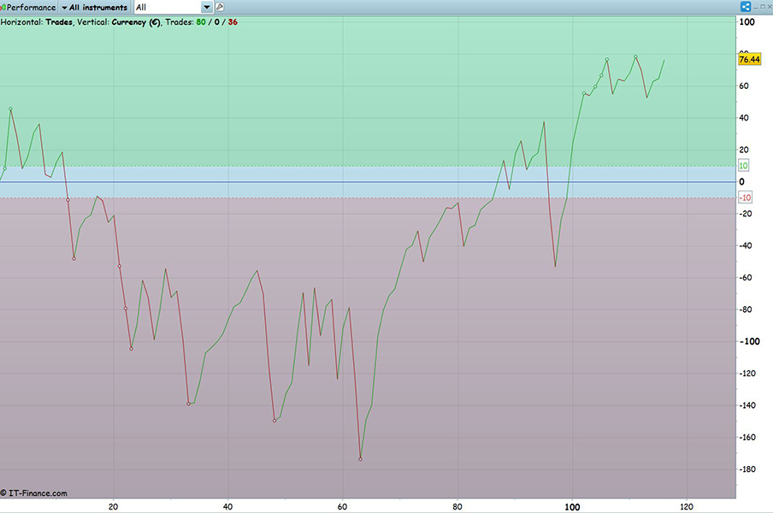Expand the All instruments dropdown
This screenshot has height=513, width=773.
[x=95, y=8]
